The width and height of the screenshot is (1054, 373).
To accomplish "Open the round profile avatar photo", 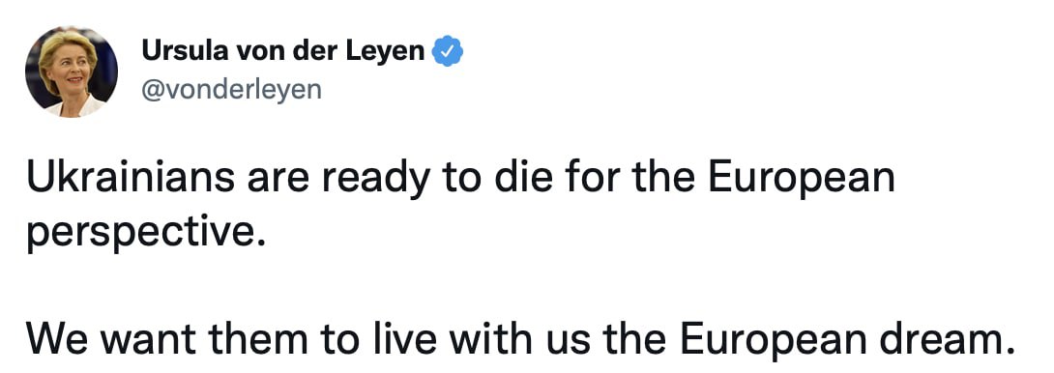I will [x=72, y=72].
